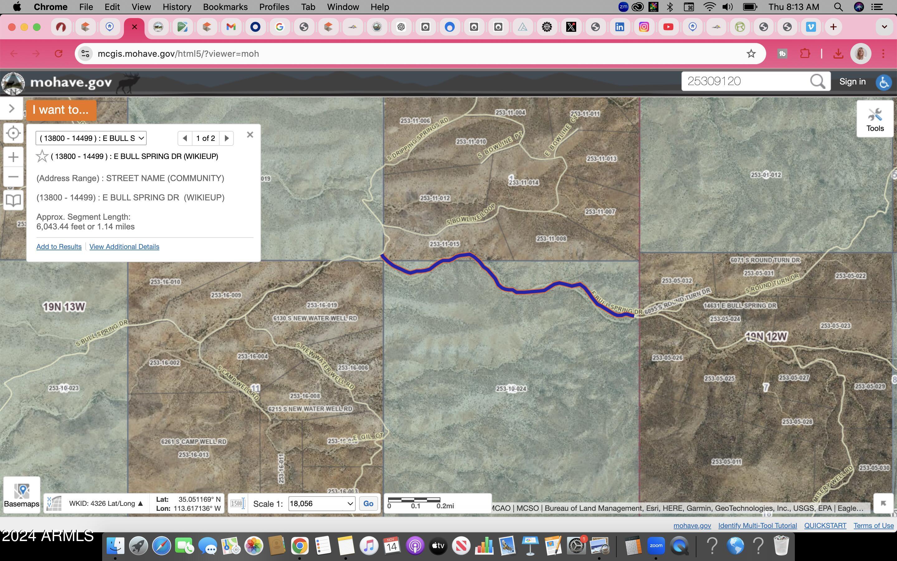The image size is (897, 561).
Task: Click the accessibility icon beside Sign in
Action: pyautogui.click(x=884, y=82)
